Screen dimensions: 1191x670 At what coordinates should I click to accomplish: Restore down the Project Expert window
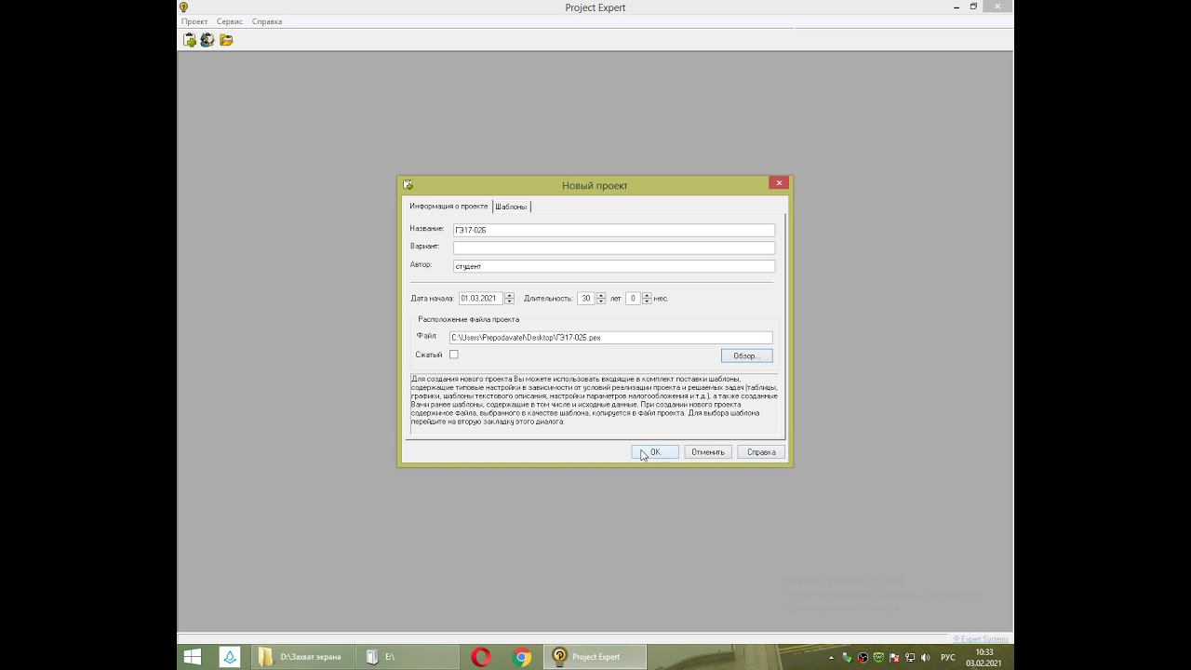pos(974,7)
